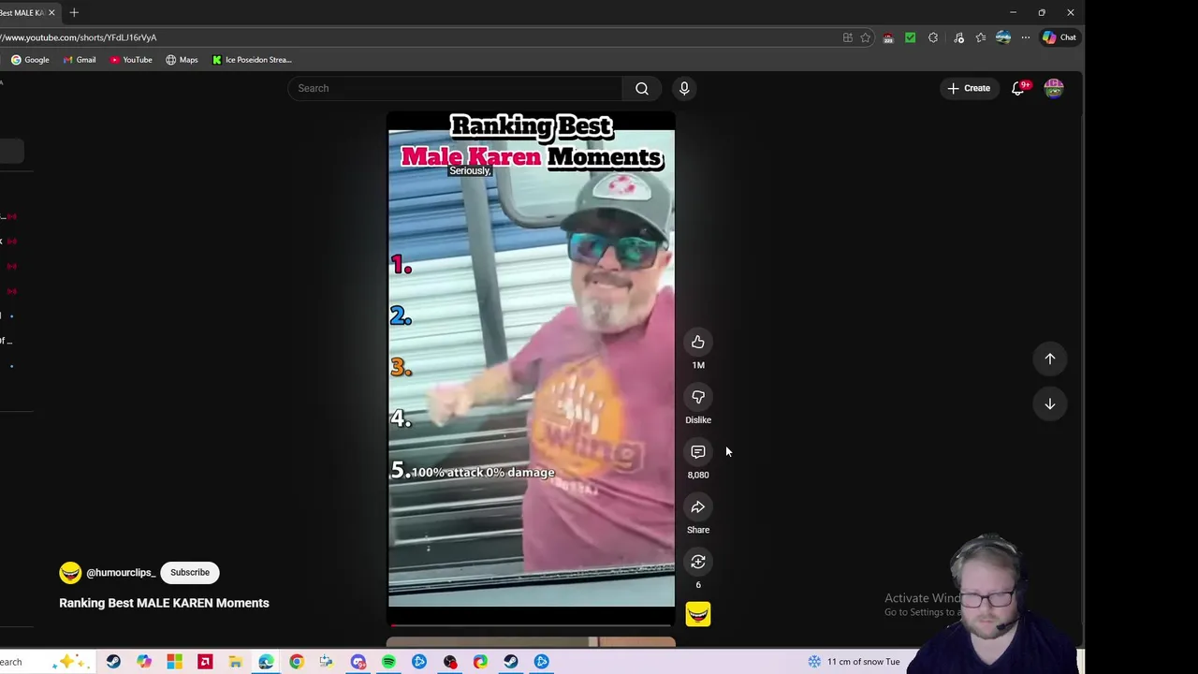Click the title Ranking Best MALE KAREN Moments
This screenshot has height=674, width=1198.
click(164, 603)
